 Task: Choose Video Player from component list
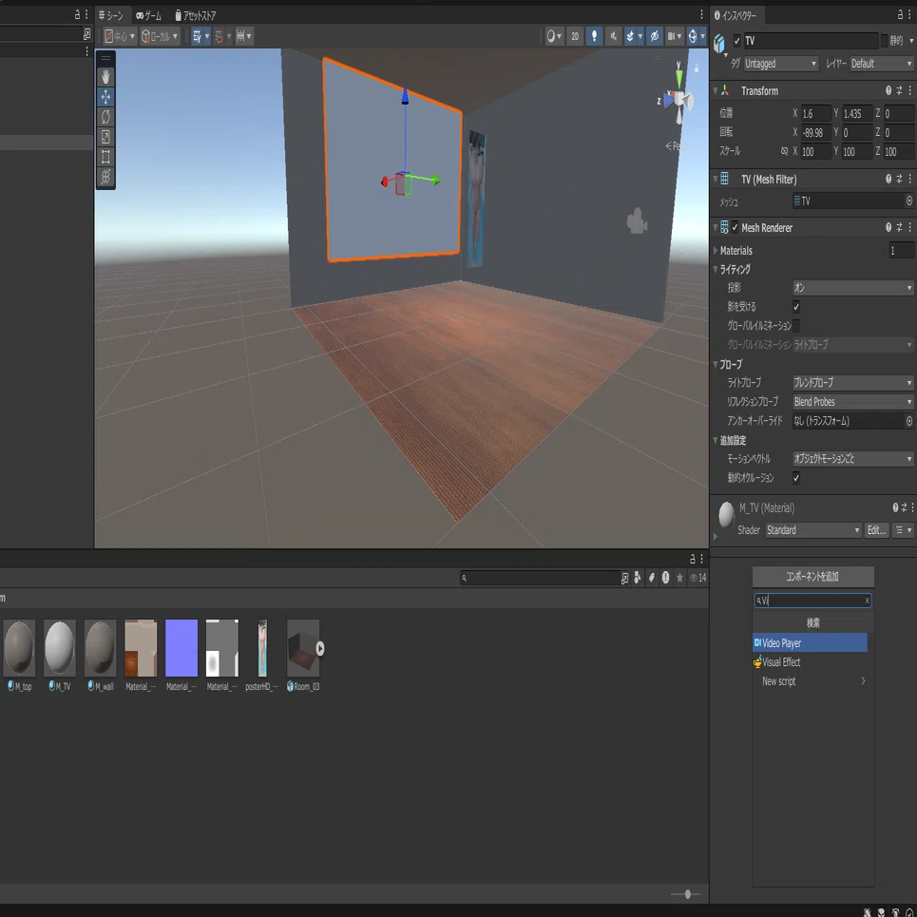pos(810,642)
